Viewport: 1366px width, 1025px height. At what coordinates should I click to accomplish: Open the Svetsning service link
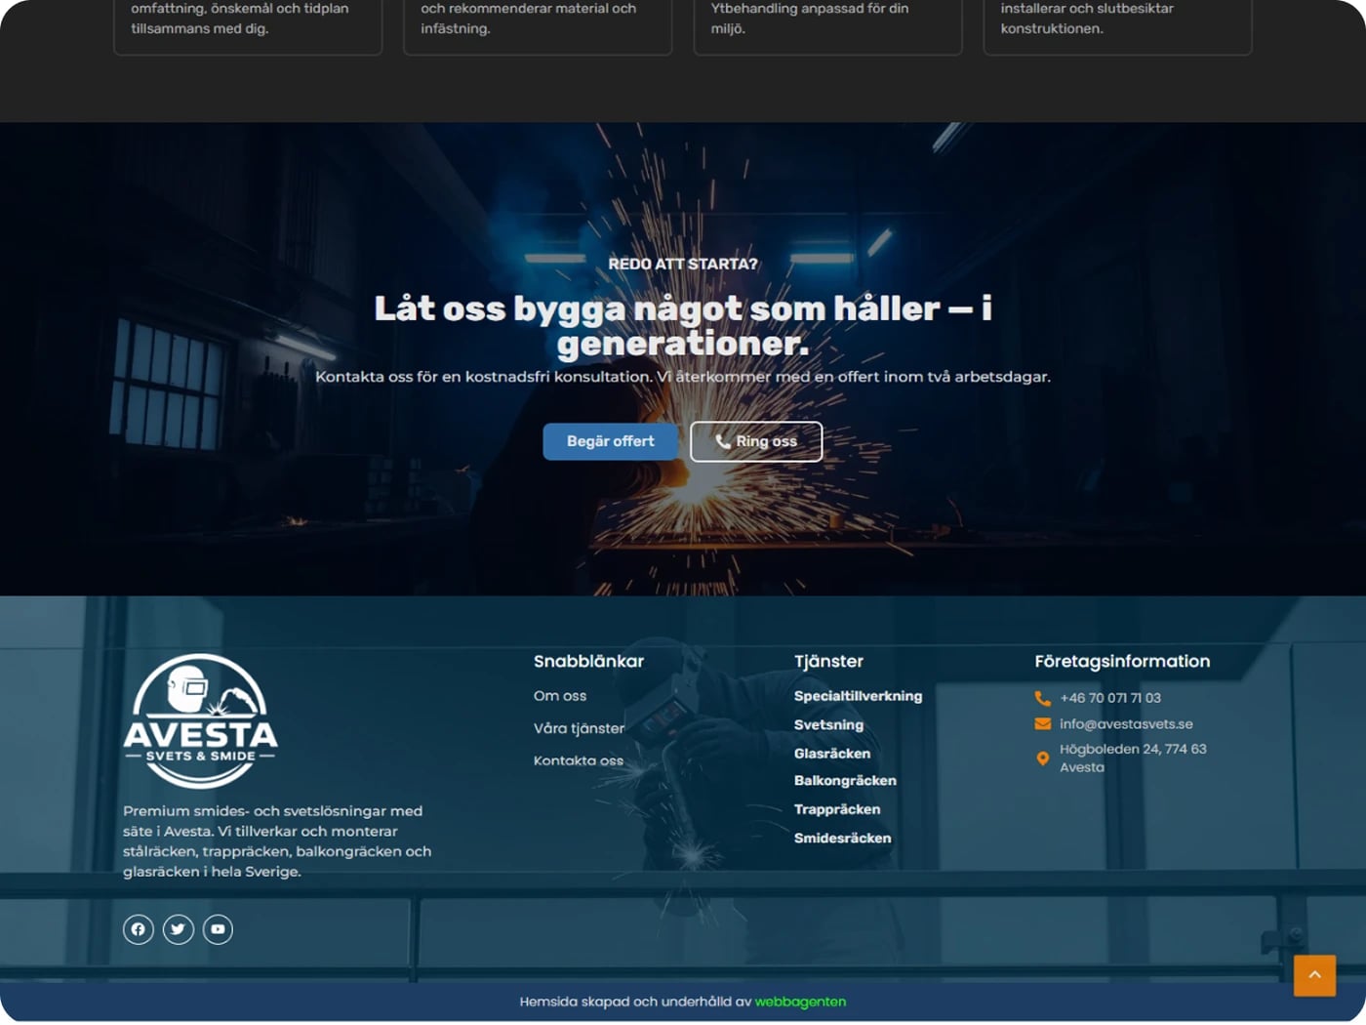point(829,724)
